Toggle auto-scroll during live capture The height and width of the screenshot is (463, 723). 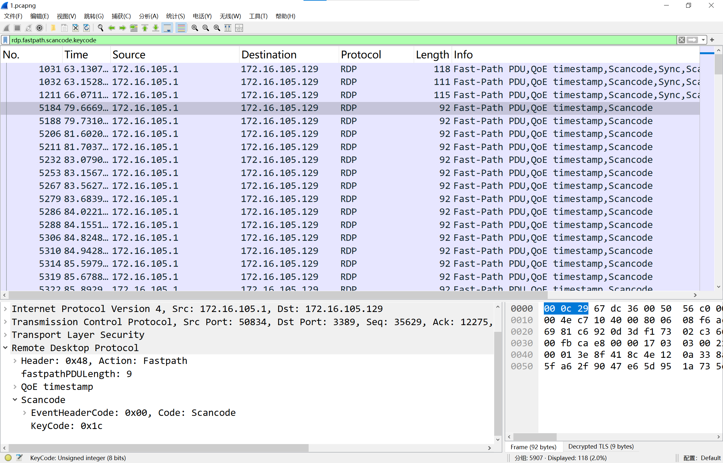[167, 28]
